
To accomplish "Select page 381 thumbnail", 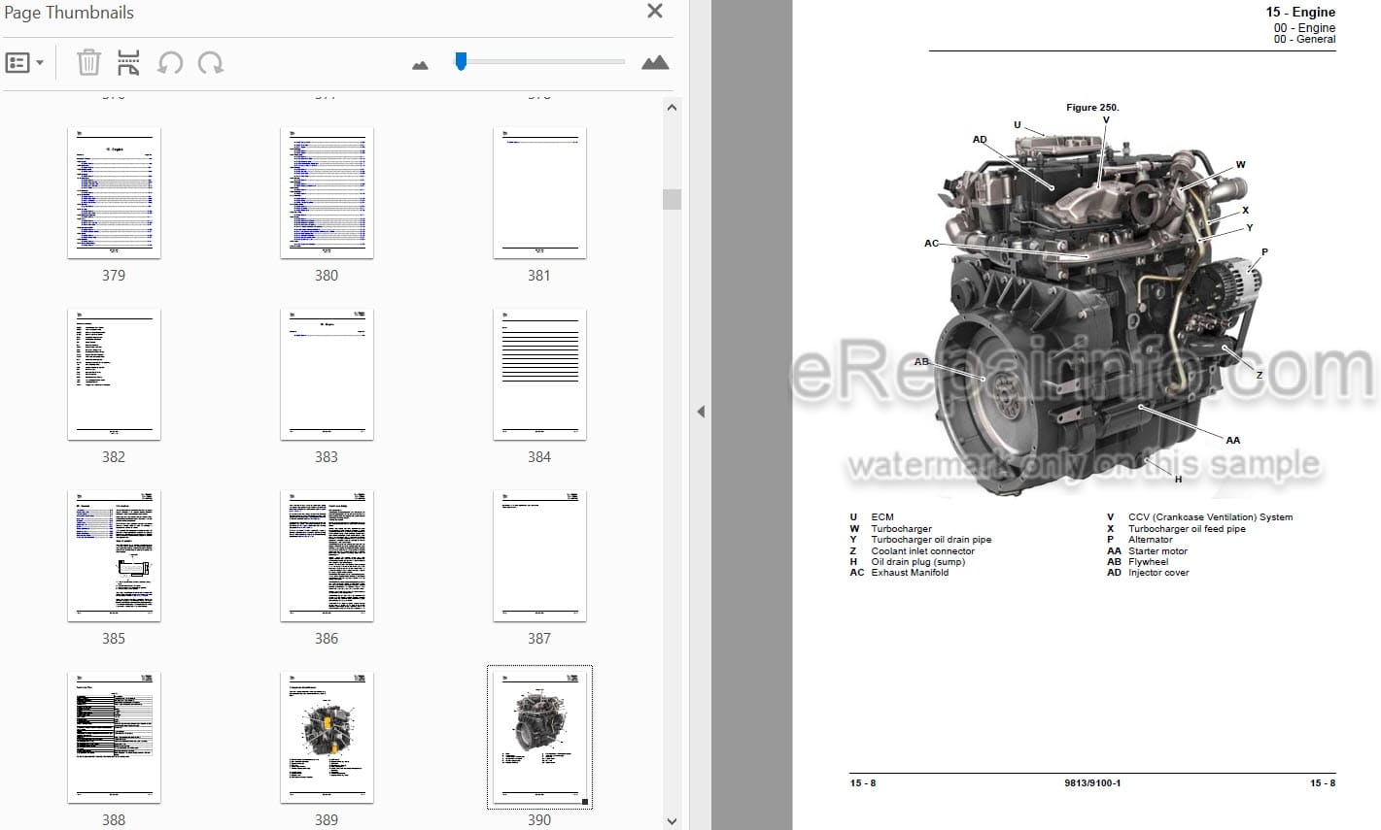I will coord(539,193).
